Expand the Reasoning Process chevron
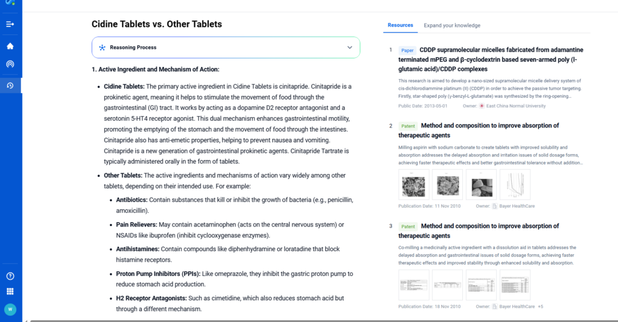 (349, 47)
